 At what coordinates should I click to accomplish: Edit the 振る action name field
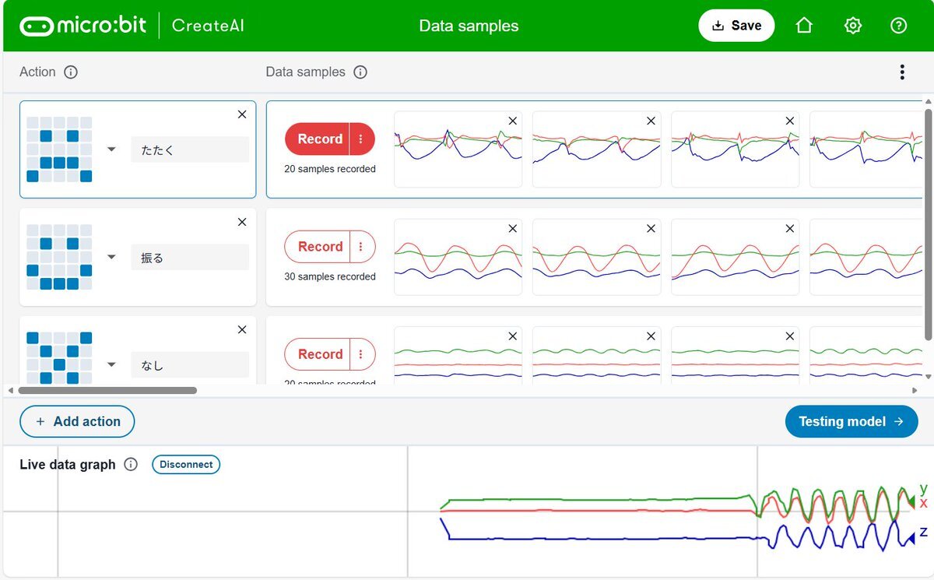(x=190, y=258)
